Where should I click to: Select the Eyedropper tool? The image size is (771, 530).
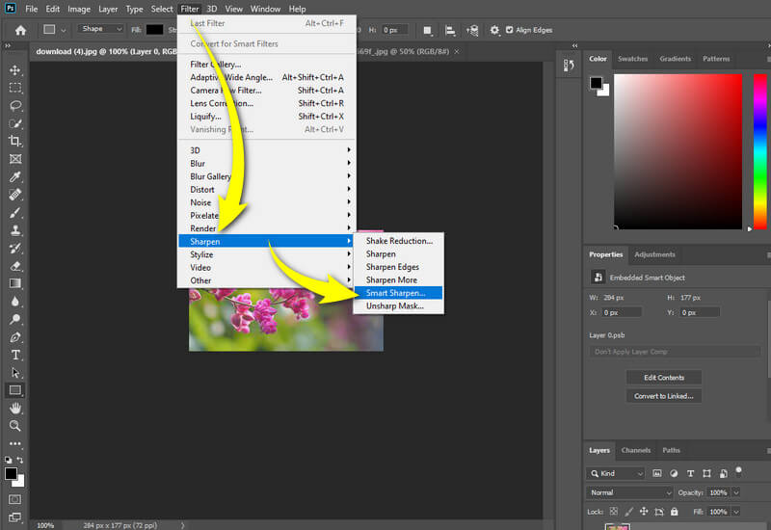(15, 177)
